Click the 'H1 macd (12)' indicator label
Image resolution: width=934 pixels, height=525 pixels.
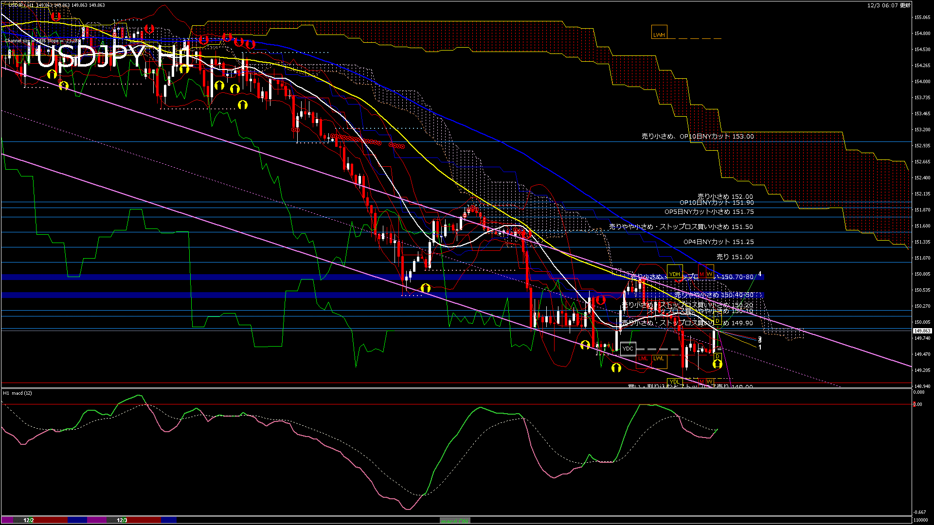pyautogui.click(x=18, y=393)
